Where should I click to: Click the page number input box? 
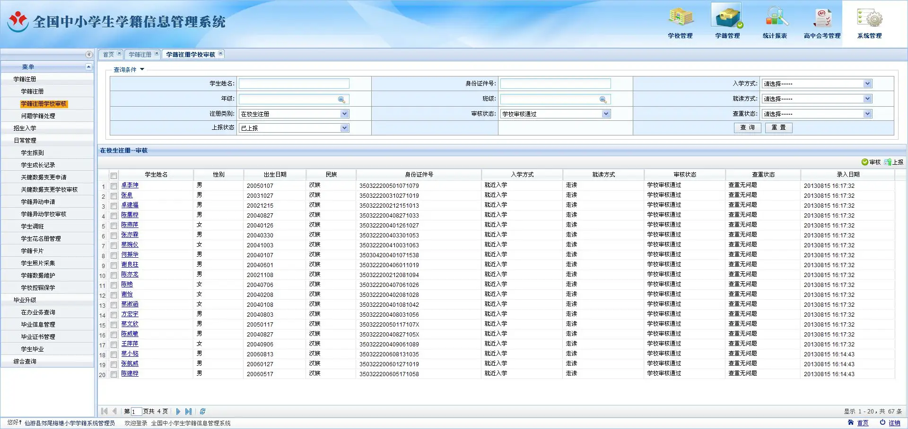click(136, 412)
